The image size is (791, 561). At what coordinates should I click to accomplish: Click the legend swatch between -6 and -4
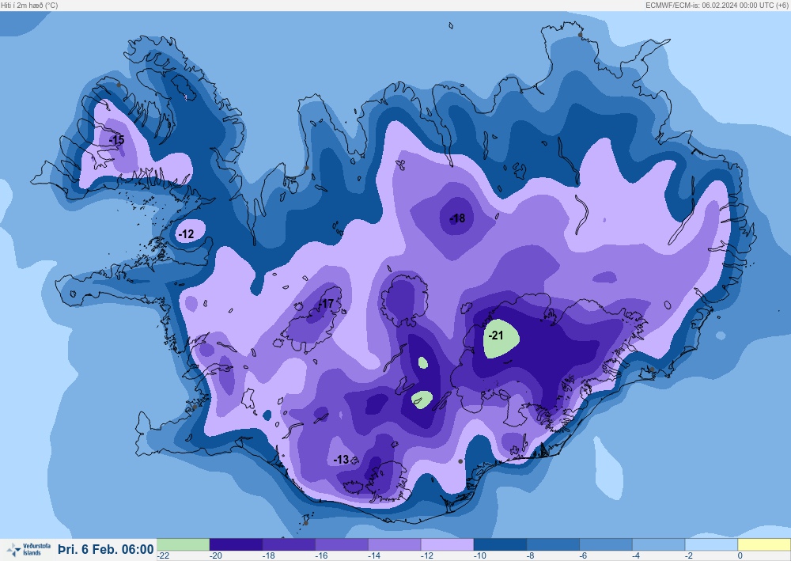(606, 544)
